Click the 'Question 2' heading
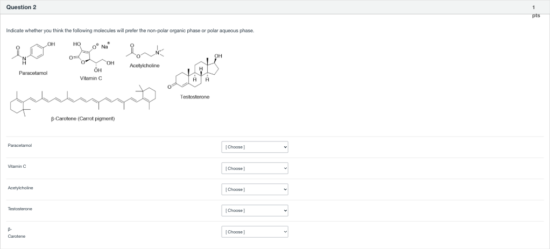 click(21, 8)
